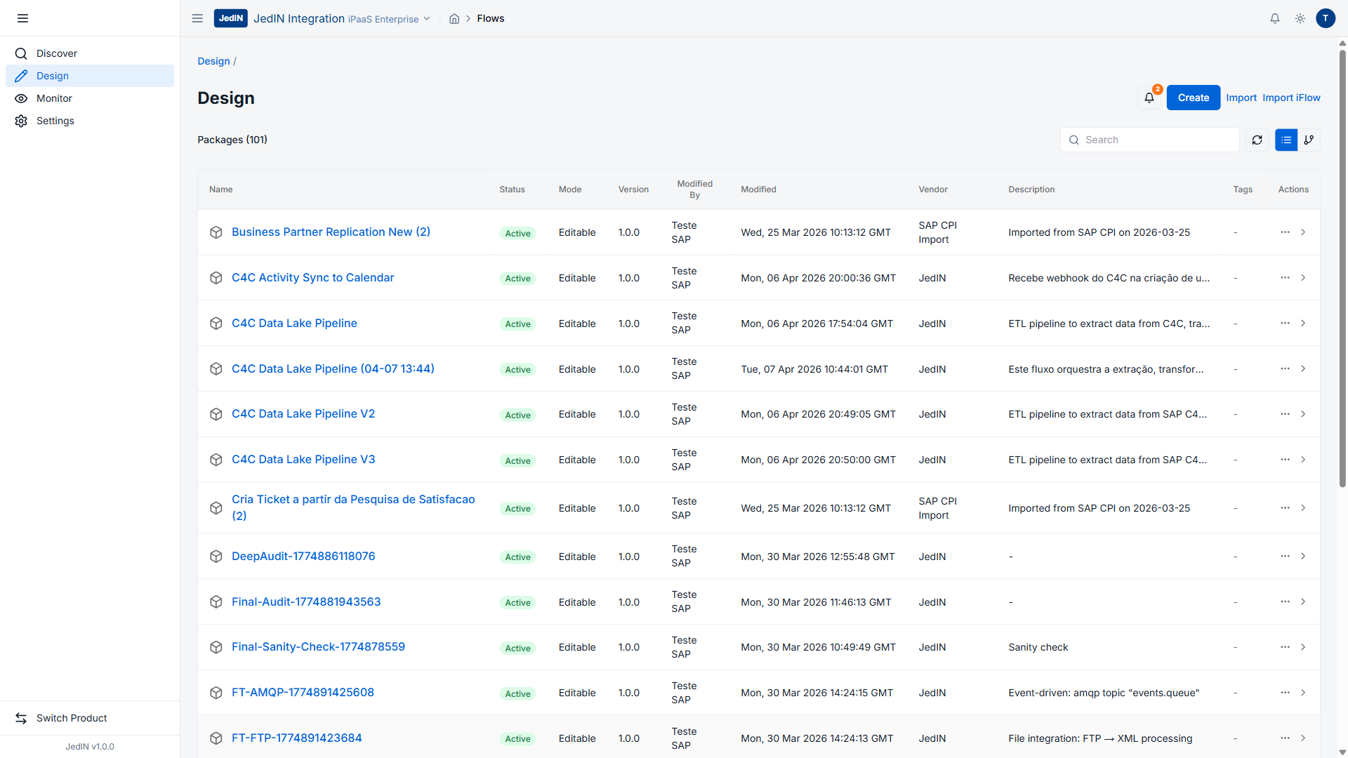Go to the home breadcrumb icon
Image resolution: width=1348 pixels, height=758 pixels.
(x=454, y=19)
